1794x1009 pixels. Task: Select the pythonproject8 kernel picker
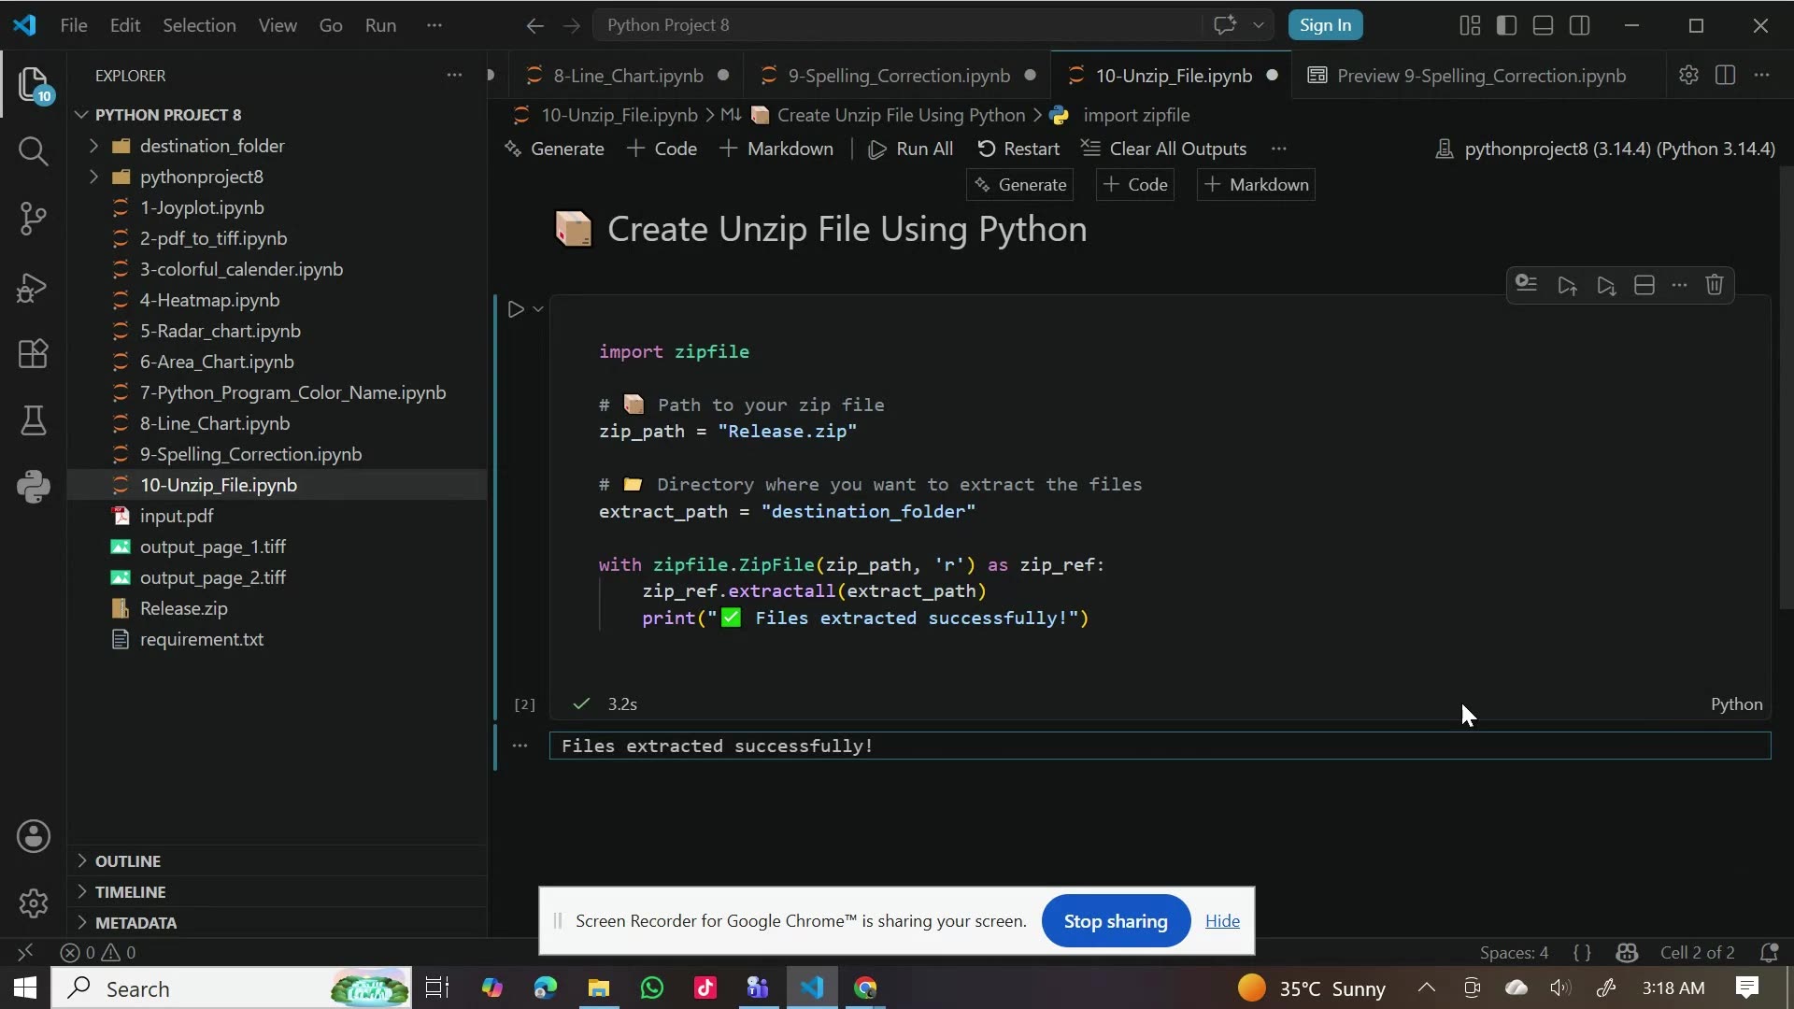point(1605,149)
